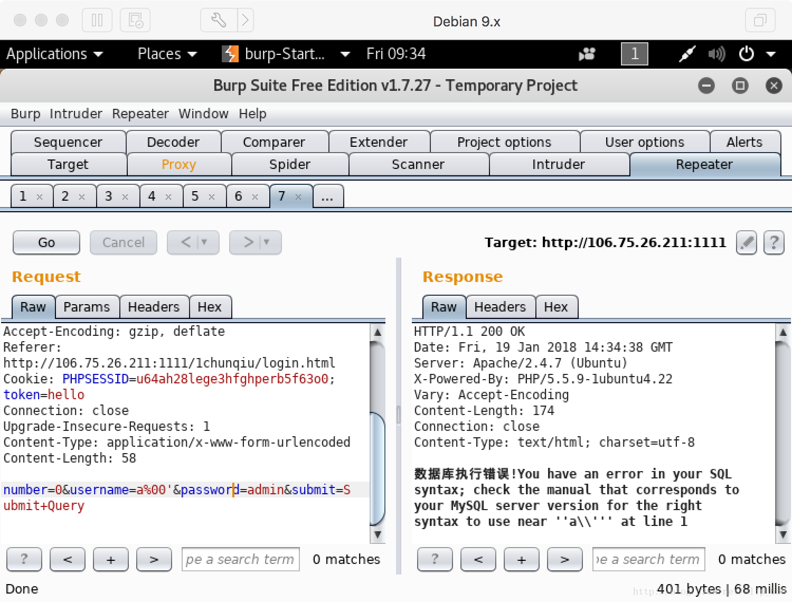Switch to the Proxy tab
Screen dimensions: 792x602
coord(179,164)
